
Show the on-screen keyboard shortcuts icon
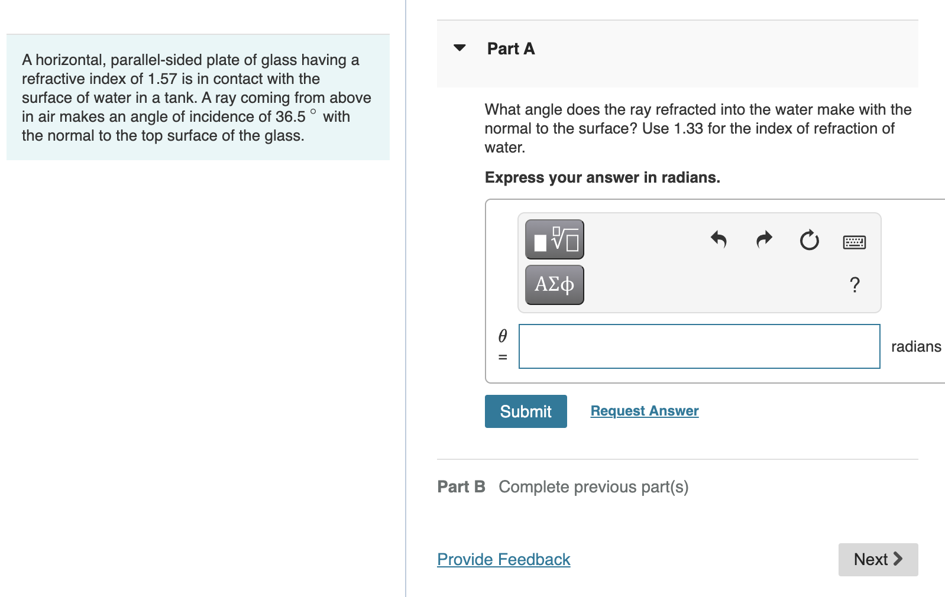tap(855, 242)
